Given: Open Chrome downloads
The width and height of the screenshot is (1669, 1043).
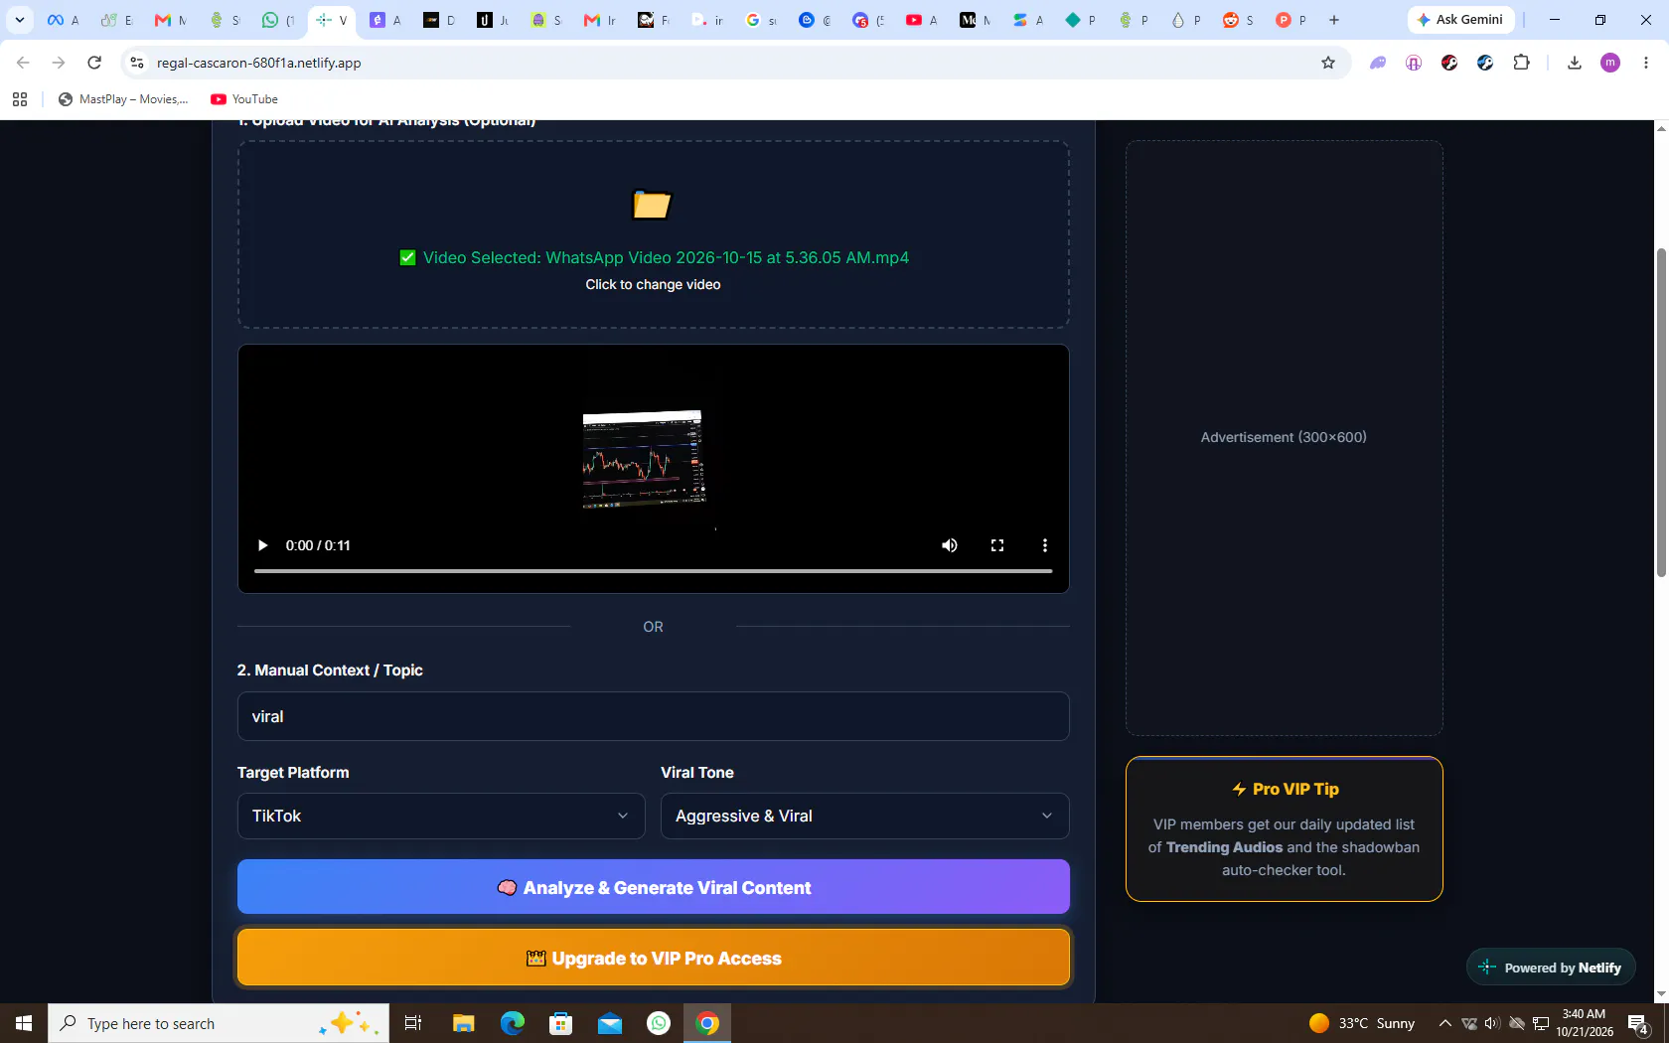Looking at the screenshot, I should coord(1574,63).
